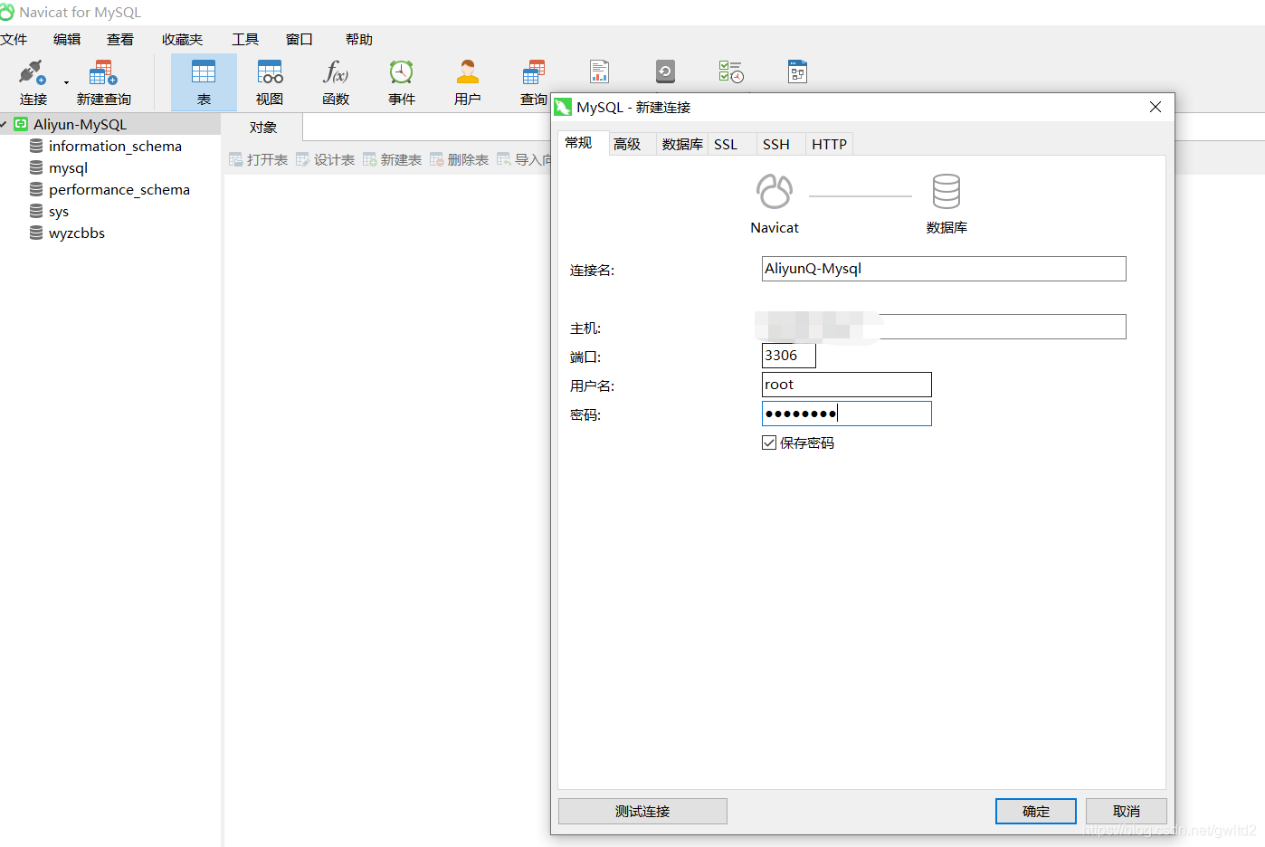Open the 帮助 menu

358,39
